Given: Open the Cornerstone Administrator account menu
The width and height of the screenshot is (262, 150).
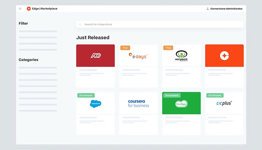Looking at the screenshot, I should (x=226, y=9).
